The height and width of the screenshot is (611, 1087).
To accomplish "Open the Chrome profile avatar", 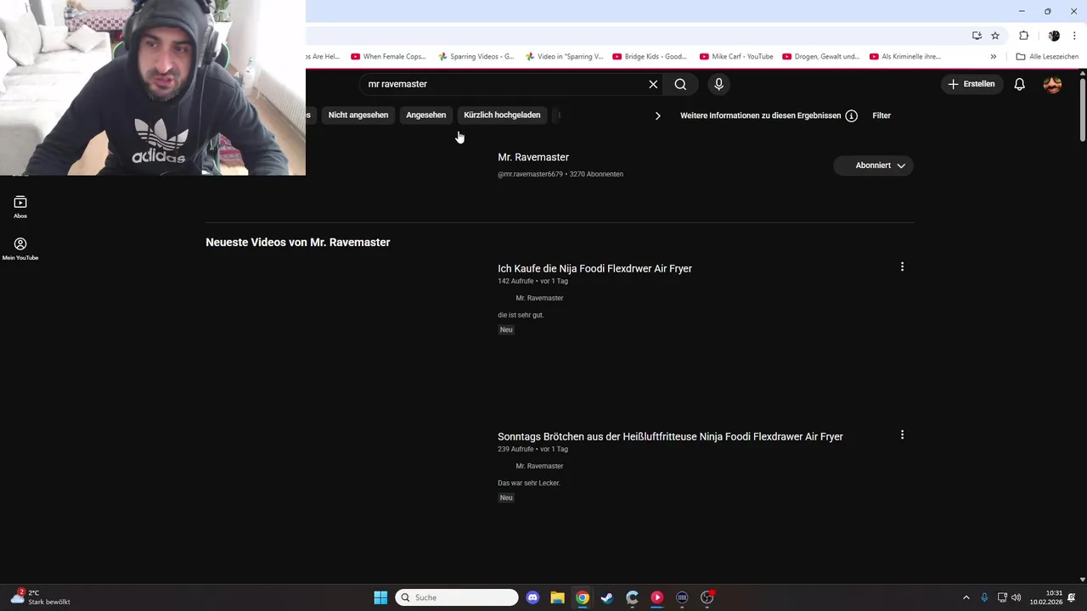I will click(x=1054, y=36).
